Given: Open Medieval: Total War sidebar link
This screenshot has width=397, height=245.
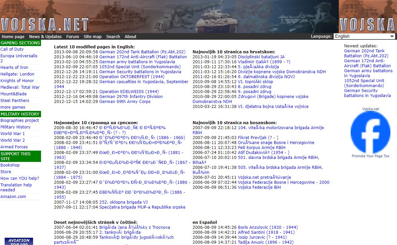Looking at the screenshot, I should (20, 87).
